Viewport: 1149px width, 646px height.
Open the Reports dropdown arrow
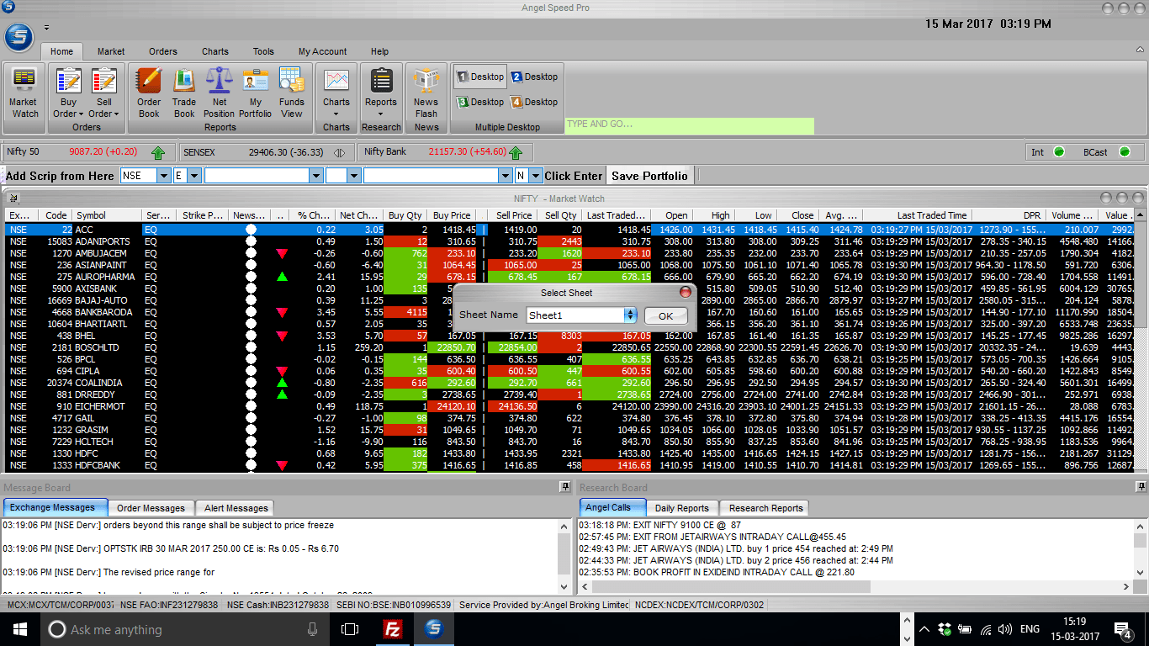point(381,114)
